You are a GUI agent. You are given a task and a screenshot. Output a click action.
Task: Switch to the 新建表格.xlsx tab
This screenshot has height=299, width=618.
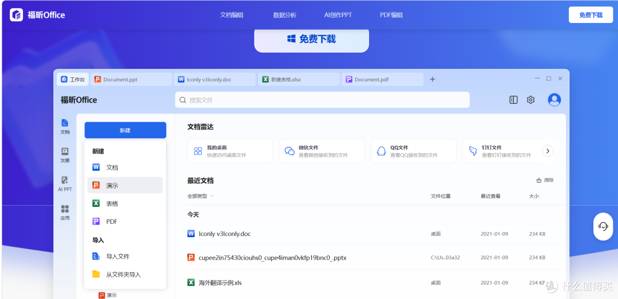coord(299,79)
